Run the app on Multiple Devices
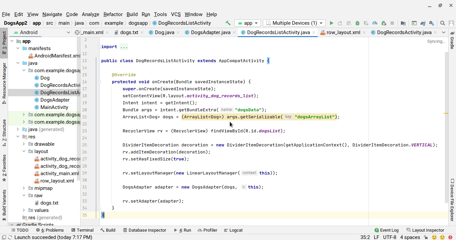The width and height of the screenshot is (456, 240). coord(331,23)
